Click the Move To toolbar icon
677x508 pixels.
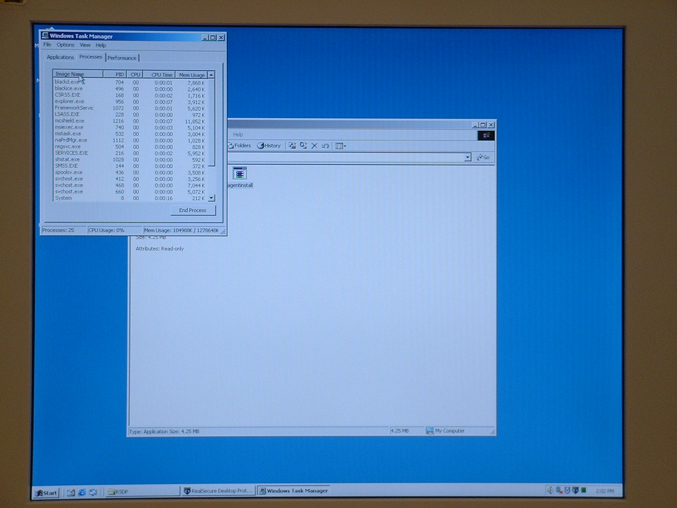tap(292, 146)
